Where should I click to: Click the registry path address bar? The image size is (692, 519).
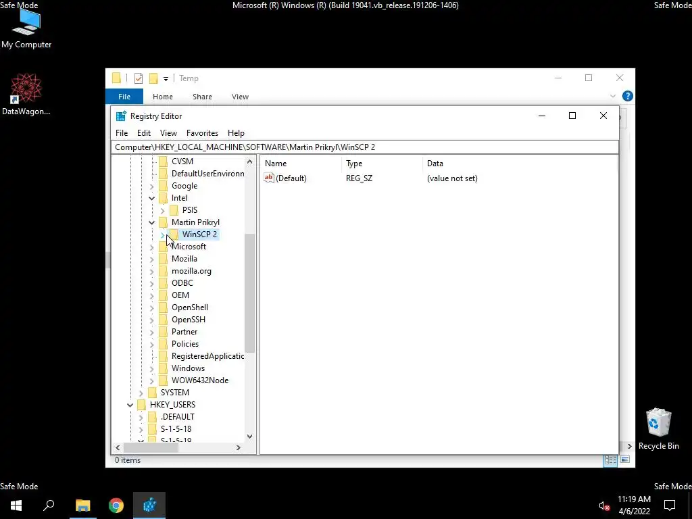pos(365,147)
